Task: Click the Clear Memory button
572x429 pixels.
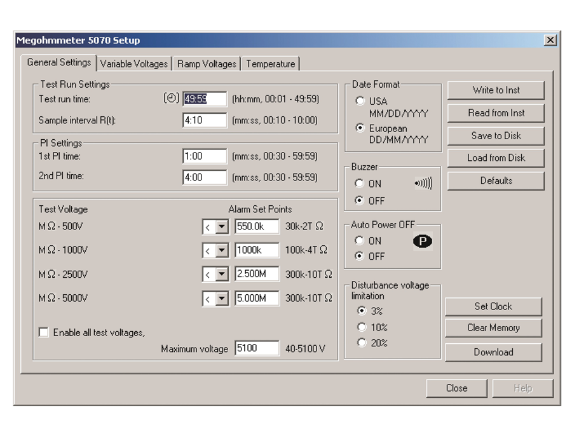Action: pyautogui.click(x=493, y=328)
